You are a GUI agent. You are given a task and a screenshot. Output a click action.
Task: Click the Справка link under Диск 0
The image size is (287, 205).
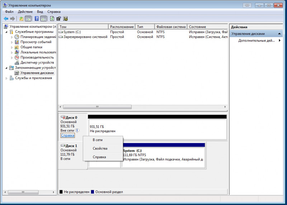click(x=67, y=135)
